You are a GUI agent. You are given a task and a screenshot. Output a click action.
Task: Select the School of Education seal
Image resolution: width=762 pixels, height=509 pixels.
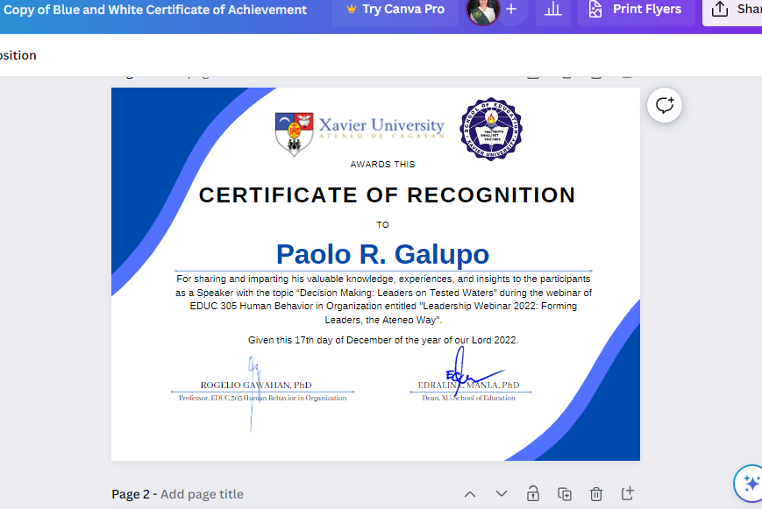click(491, 129)
